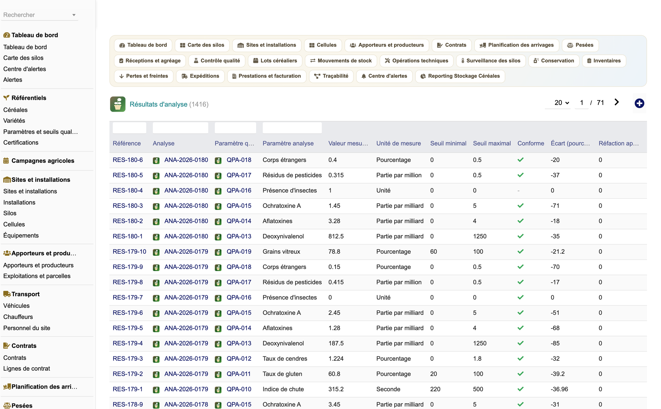Open the ANA-2026-0179 link in RES-179-10 row
The height and width of the screenshot is (409, 661).
(186, 252)
